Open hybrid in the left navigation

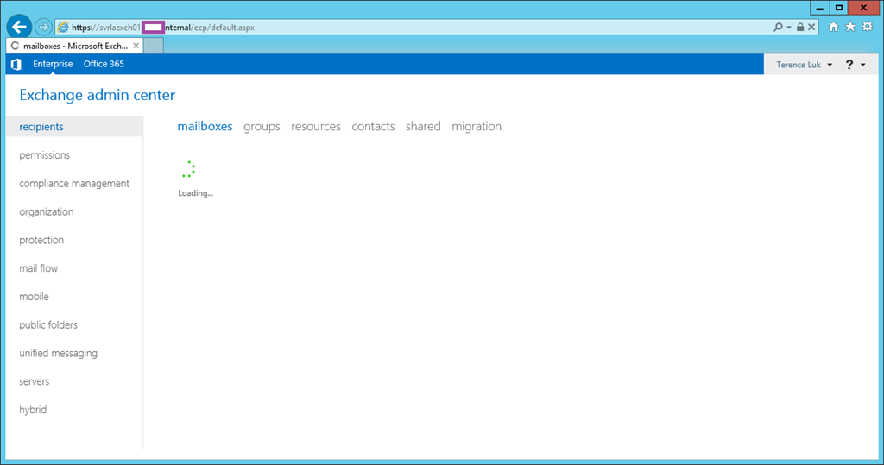pyautogui.click(x=33, y=410)
